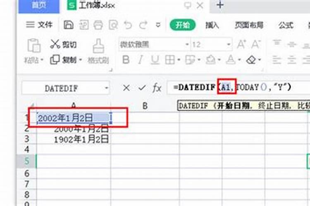This screenshot has width=310, height=206.
Task: Center text horizontally
Action: click(x=292, y=60)
